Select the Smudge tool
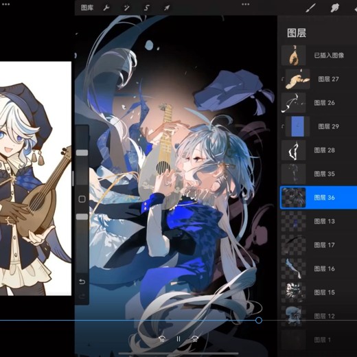 pos(334,8)
